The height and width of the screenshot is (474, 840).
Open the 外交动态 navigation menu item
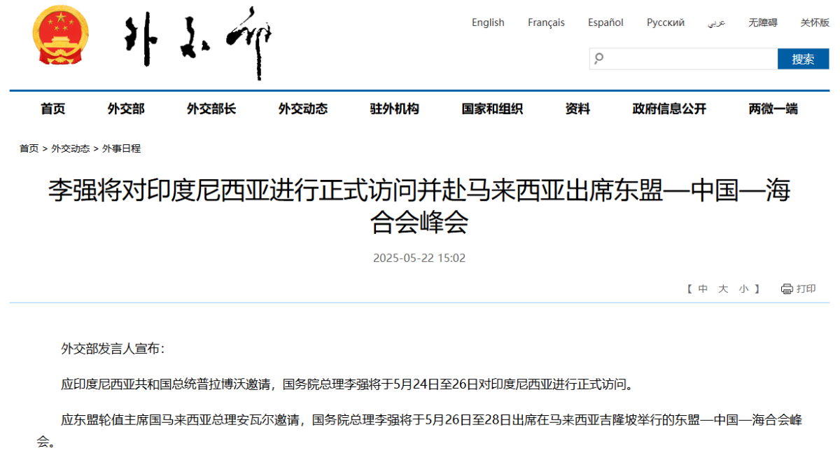pos(303,109)
